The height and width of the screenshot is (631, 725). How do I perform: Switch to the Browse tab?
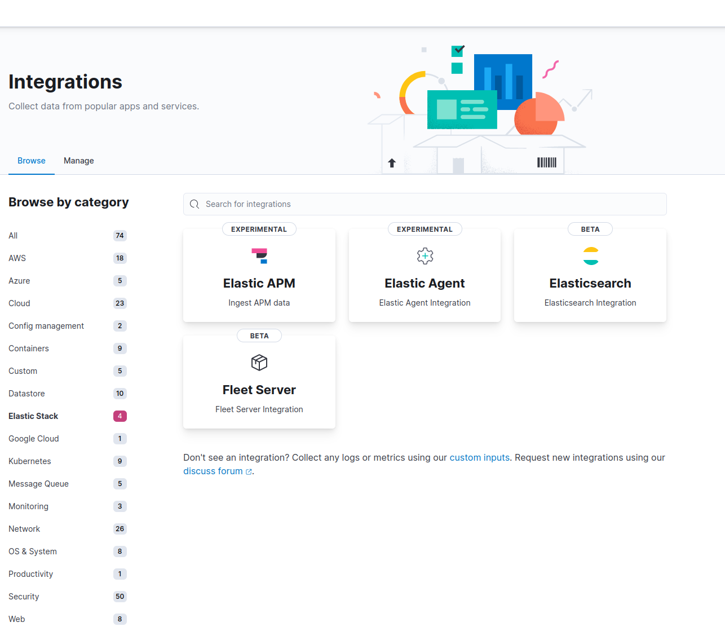pos(32,161)
